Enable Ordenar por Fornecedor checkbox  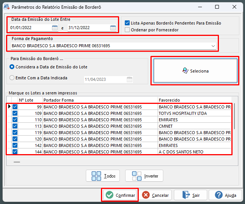(x=127, y=30)
